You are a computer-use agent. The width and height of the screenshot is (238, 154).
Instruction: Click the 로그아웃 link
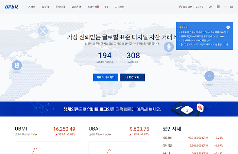(200, 7)
